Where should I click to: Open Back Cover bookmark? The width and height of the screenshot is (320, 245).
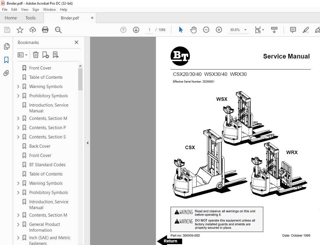click(x=40, y=146)
